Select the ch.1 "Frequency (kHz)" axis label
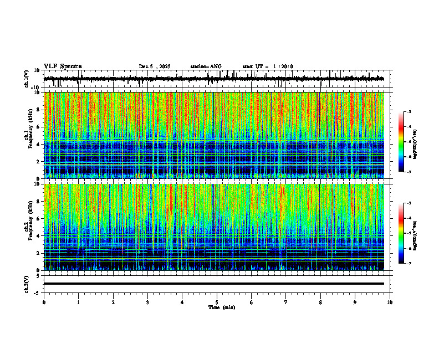439x339 pixels. point(30,129)
